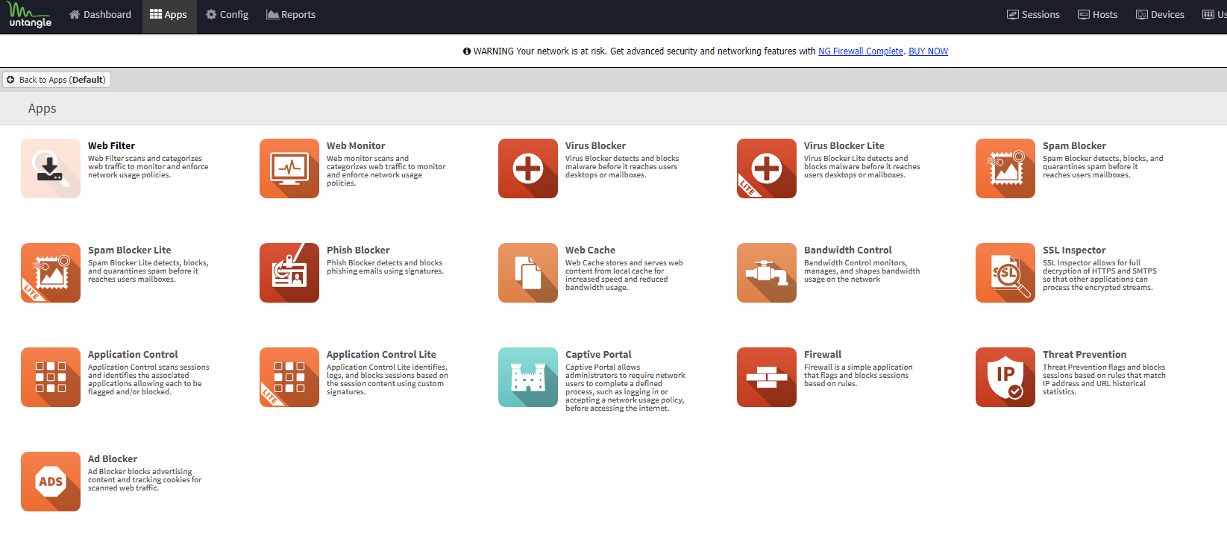Click the Web Cache description text
The width and height of the screenshot is (1227, 533).
point(624,275)
